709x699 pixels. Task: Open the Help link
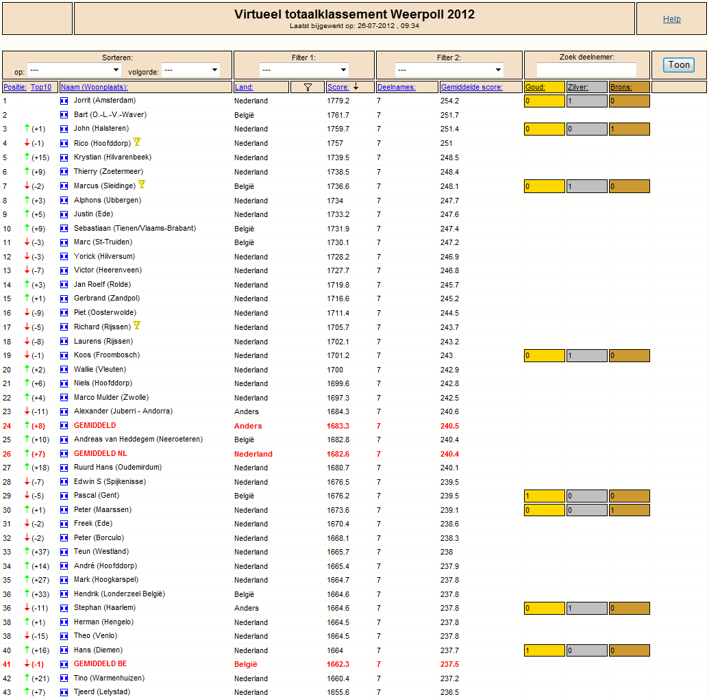point(671,19)
